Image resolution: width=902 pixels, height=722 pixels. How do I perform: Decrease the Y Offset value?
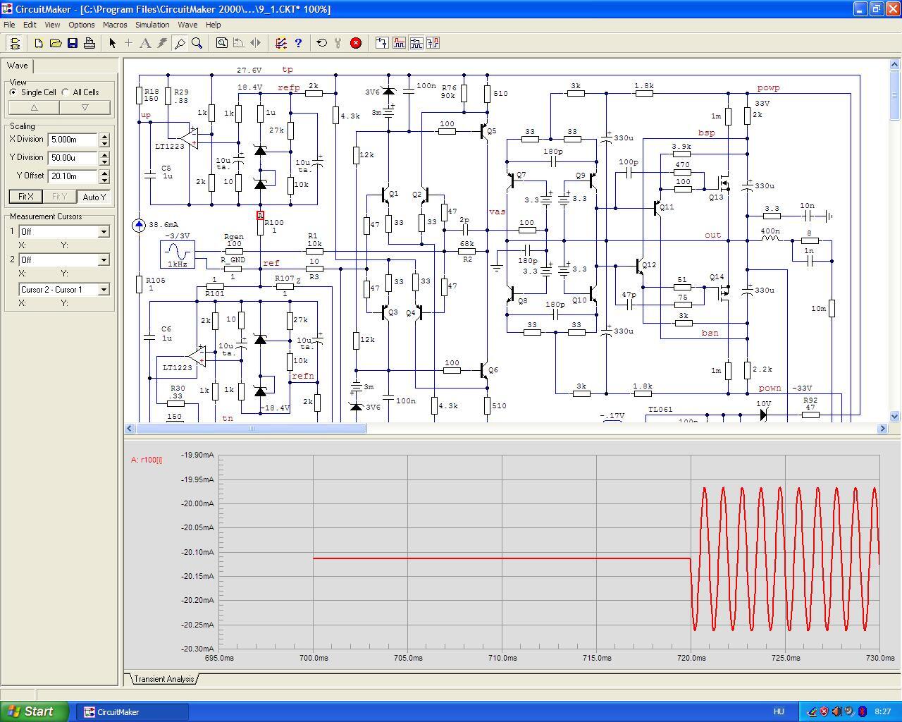pos(105,180)
